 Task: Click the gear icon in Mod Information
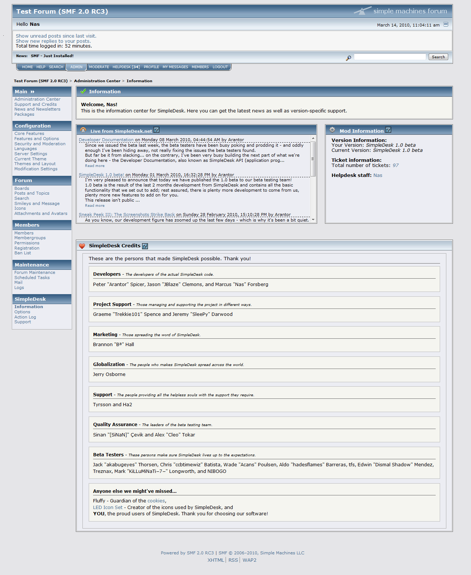(332, 130)
